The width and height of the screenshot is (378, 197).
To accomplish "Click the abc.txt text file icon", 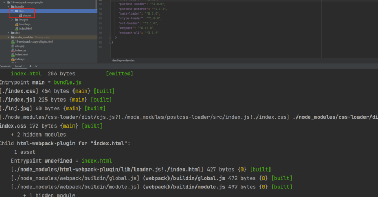I will (21, 16).
